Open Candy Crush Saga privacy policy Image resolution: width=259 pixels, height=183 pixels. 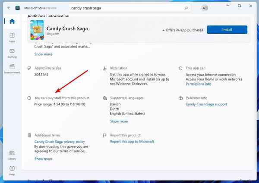click(60, 142)
